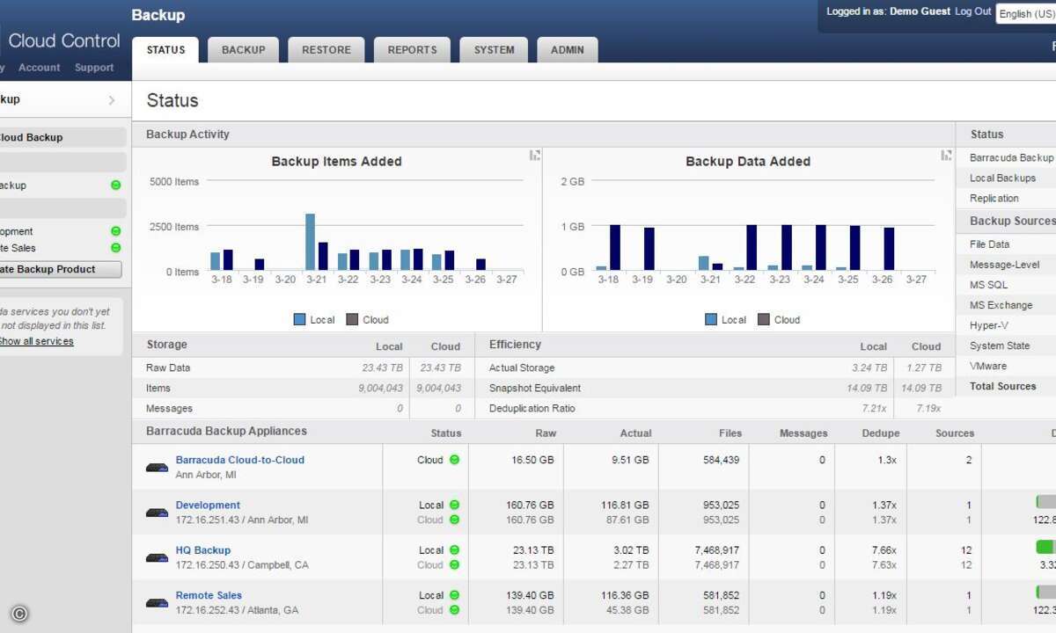
Task: Click the copyright icon at page corner
Action: 19,614
